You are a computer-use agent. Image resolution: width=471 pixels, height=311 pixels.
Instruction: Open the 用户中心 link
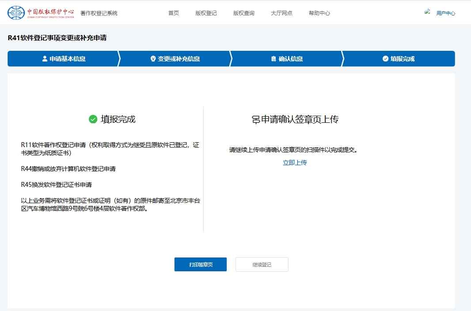(x=445, y=13)
